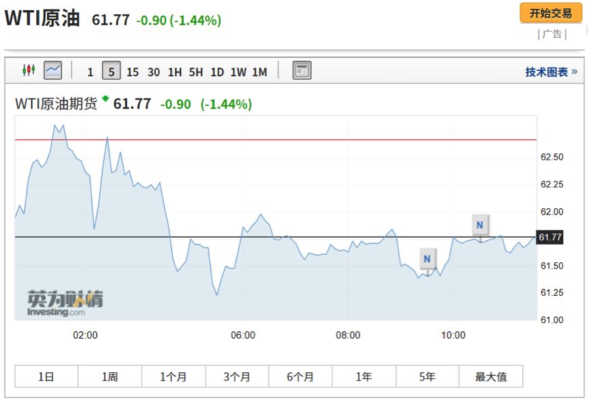This screenshot has width=592, height=407.
Task: Select the 1 minute interval
Action: (x=90, y=71)
